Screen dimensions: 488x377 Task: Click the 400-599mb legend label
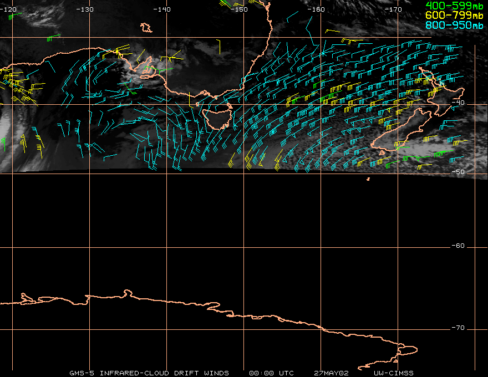click(454, 6)
